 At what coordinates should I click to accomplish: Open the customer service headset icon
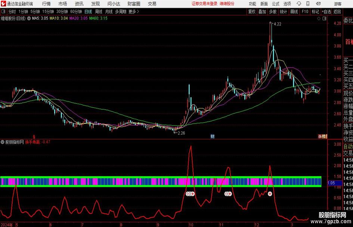point(299,4)
